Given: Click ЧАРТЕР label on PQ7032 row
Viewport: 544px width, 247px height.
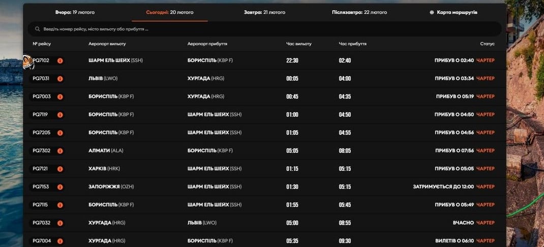Looking at the screenshot, I should [x=485, y=223].
